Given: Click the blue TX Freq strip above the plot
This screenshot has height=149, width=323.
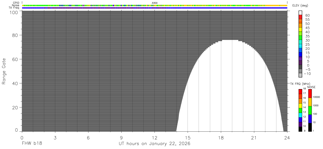Looking at the screenshot, I should [155, 8].
